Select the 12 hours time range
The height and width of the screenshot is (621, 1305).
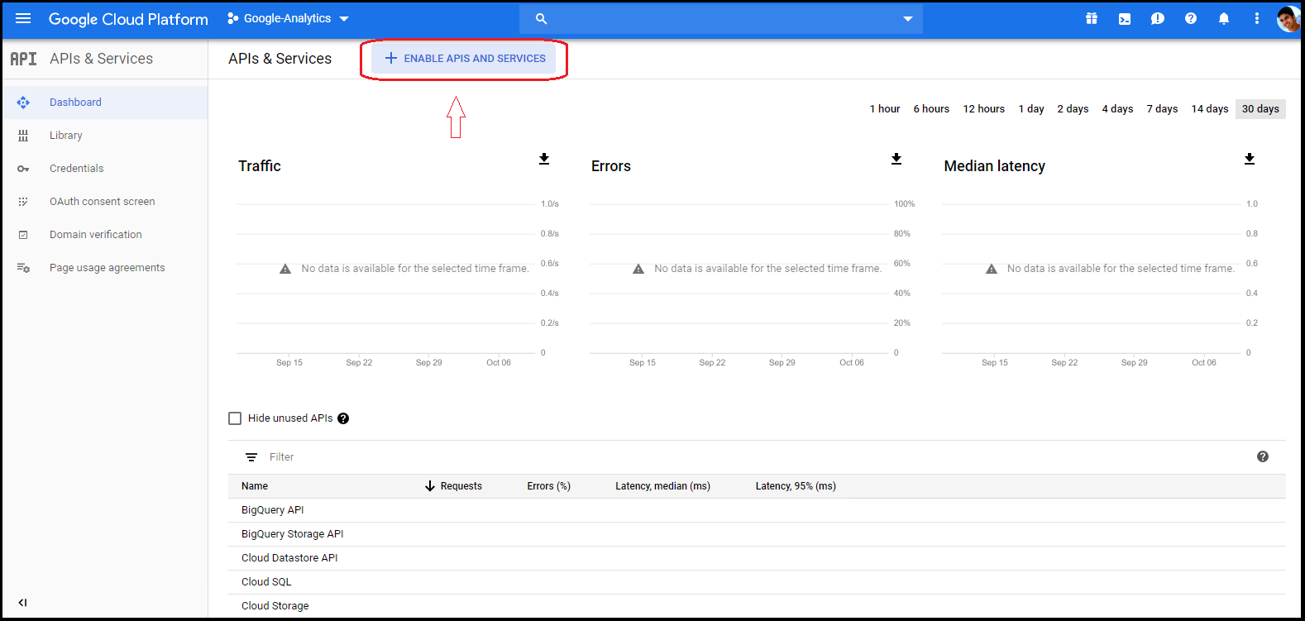coord(984,109)
